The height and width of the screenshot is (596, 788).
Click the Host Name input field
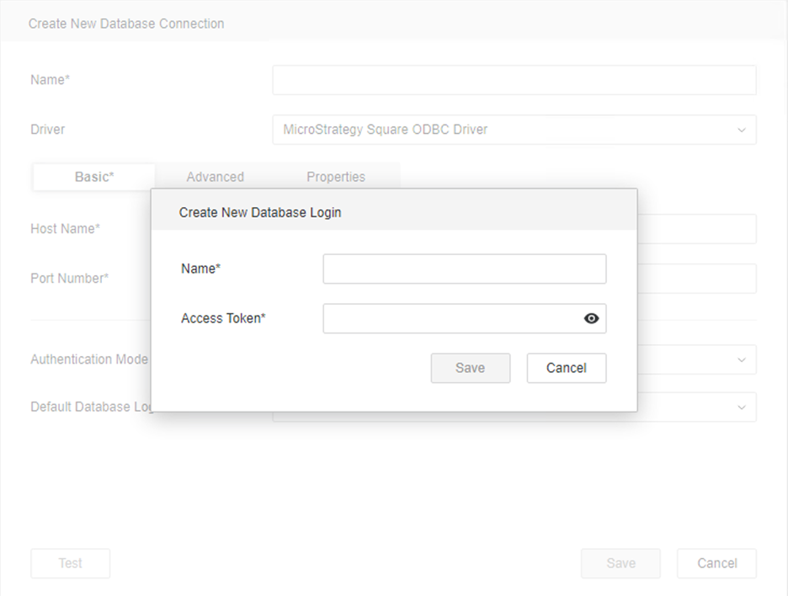tap(696, 229)
